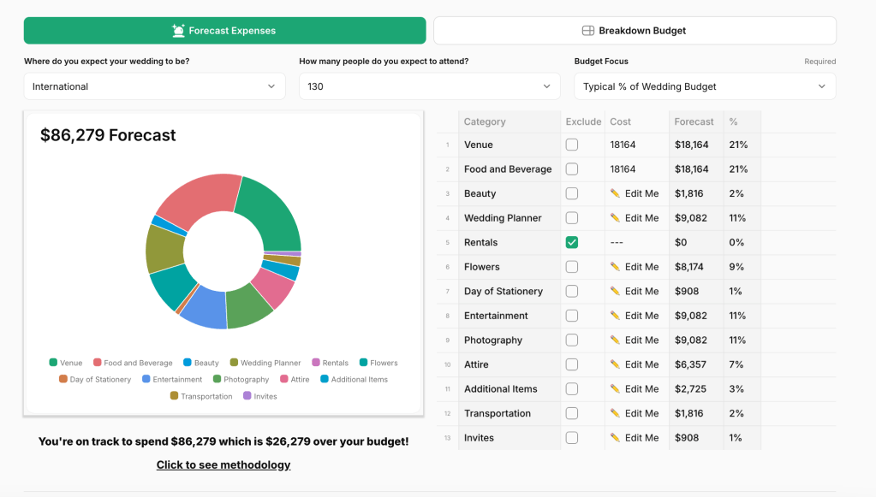Click the Forecast Expenses tab icon
Viewport: 876px width, 497px height.
click(178, 31)
